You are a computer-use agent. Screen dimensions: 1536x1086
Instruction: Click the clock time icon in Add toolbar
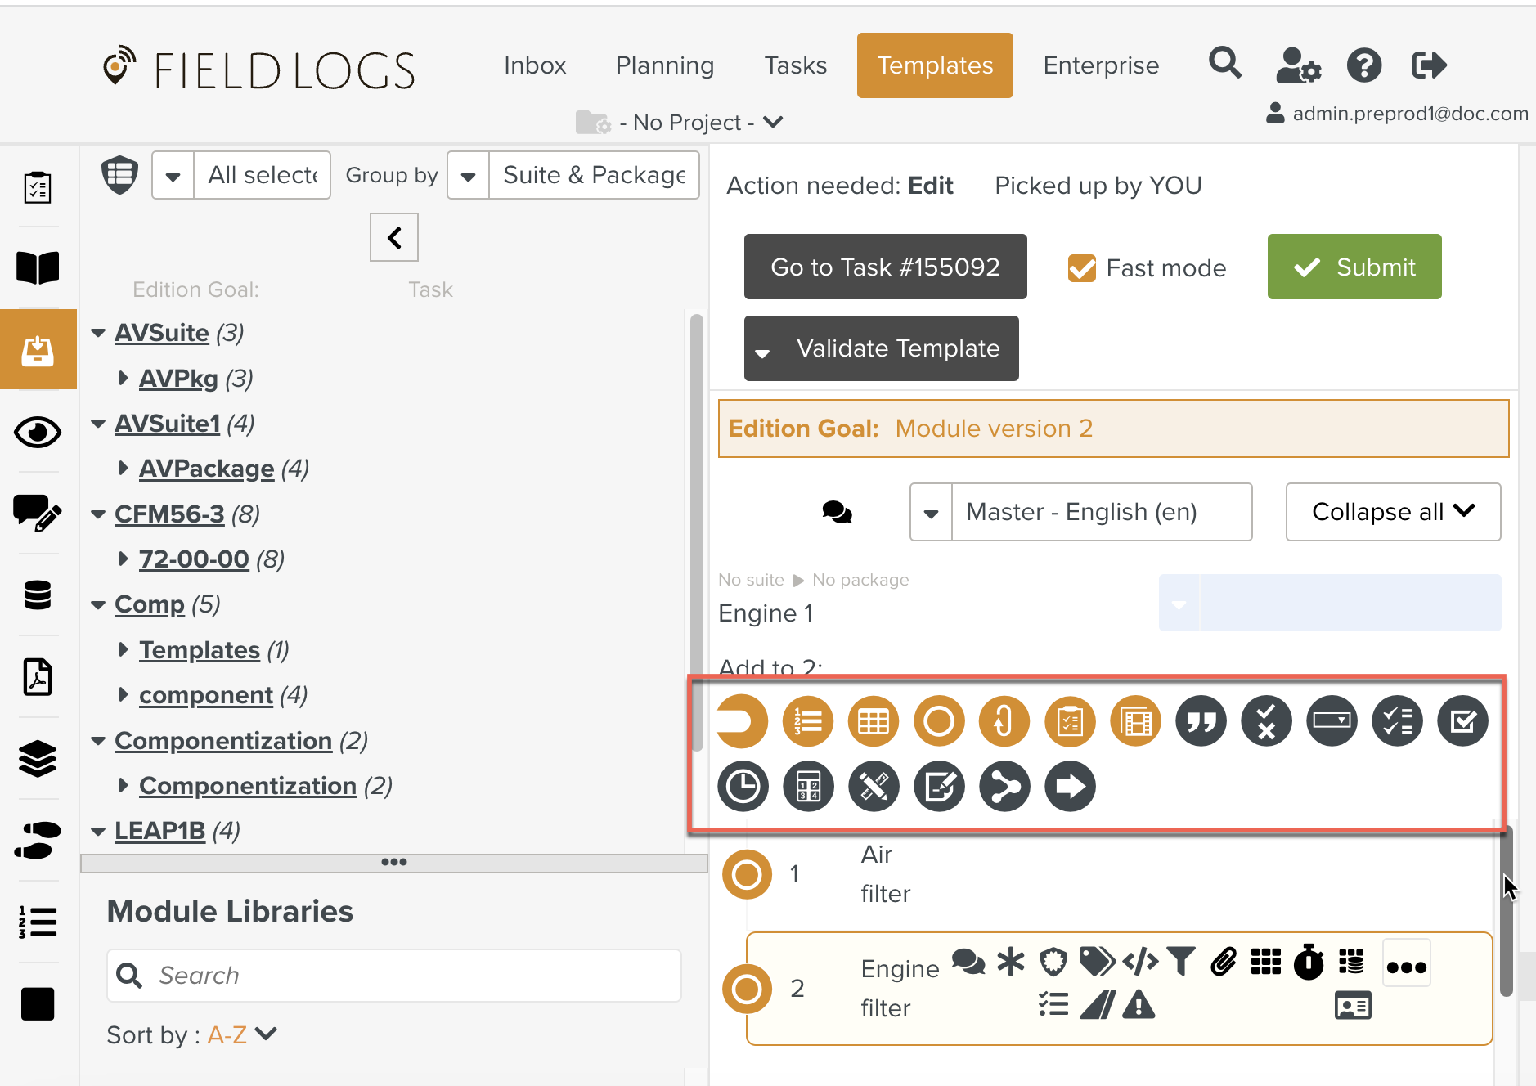(x=743, y=787)
